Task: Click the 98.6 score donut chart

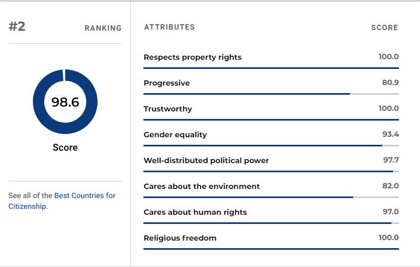Action: coord(65,102)
